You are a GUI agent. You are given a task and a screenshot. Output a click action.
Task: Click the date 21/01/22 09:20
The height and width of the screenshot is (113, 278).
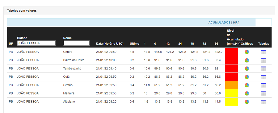click(106, 102)
